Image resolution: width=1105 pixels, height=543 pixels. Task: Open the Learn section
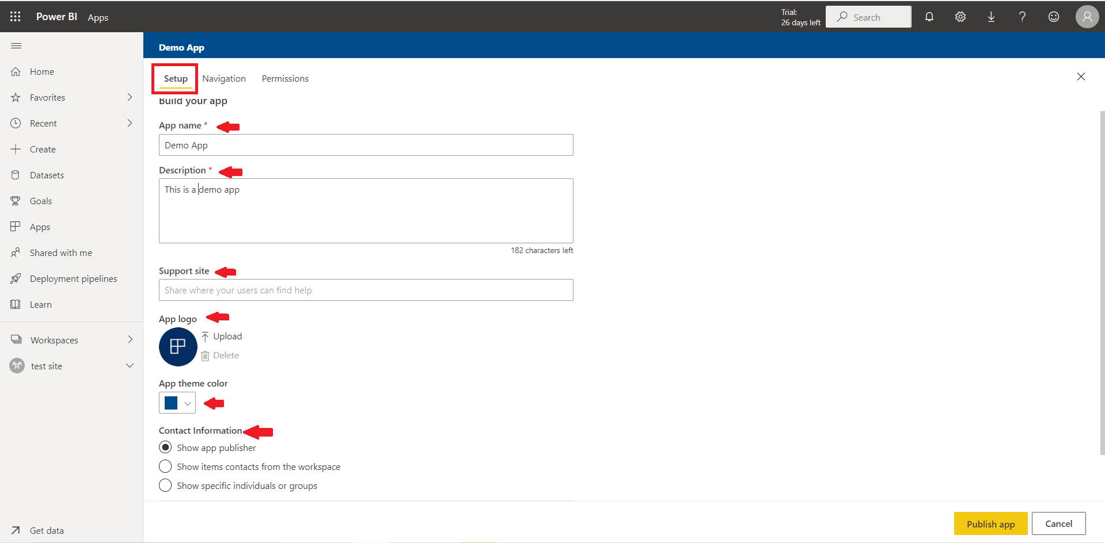(x=40, y=304)
